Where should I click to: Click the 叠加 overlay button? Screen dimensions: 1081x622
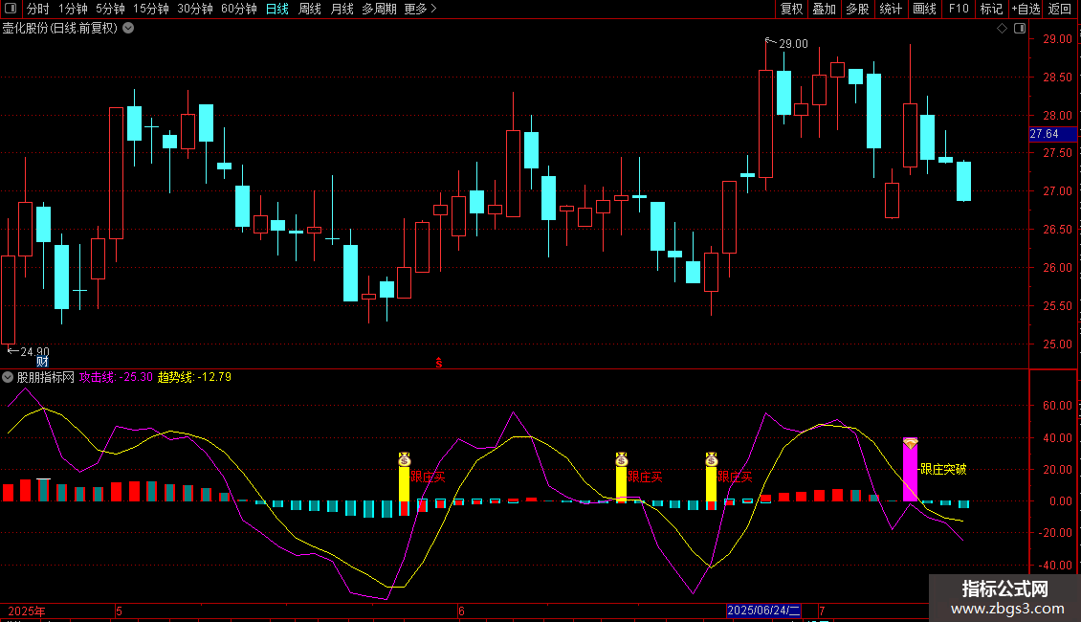pyautogui.click(x=824, y=9)
